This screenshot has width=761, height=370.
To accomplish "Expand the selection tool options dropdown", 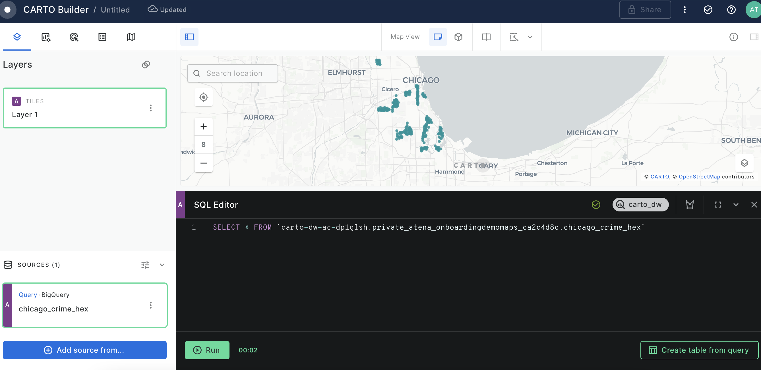I will (x=530, y=37).
